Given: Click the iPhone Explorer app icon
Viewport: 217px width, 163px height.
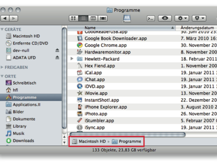Looking at the screenshot, I should tap(80, 107).
